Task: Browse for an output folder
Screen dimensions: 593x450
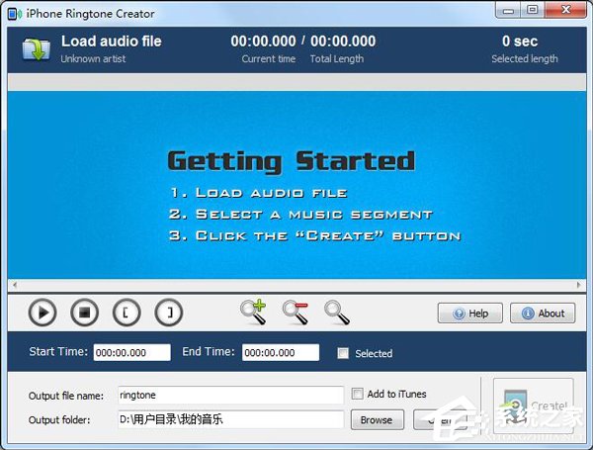Action: tap(378, 419)
